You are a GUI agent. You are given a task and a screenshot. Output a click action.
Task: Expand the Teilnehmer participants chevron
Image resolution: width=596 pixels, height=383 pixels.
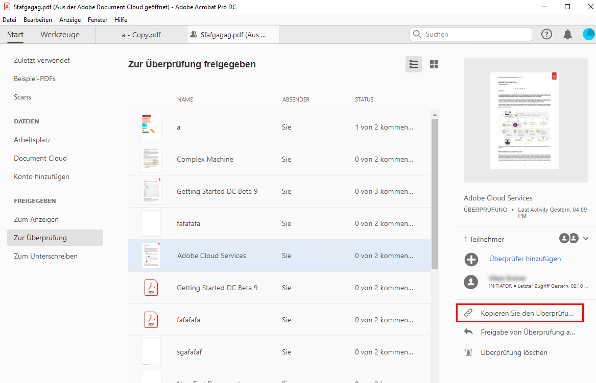tap(586, 239)
